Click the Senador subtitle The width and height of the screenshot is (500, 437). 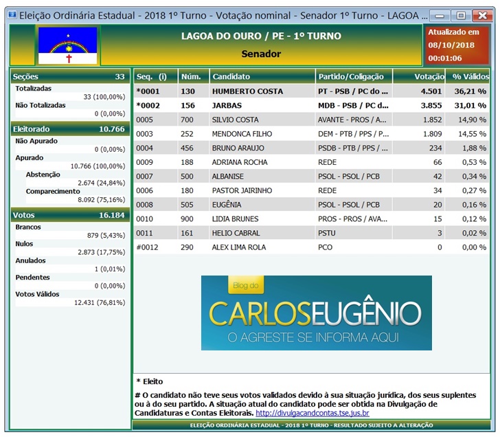tap(261, 54)
